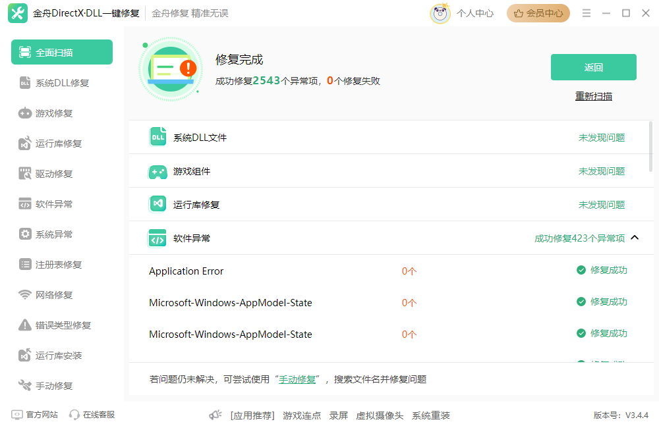The height and width of the screenshot is (428, 659).
Task: Open the hamburger menu at top right
Action: click(x=586, y=12)
